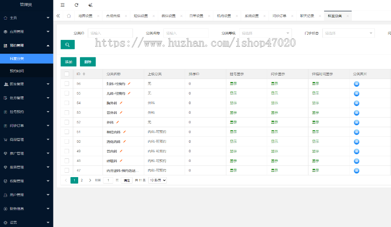Open category image icon for ID 56 row
This screenshot has height=227, width=391.
coord(357,84)
